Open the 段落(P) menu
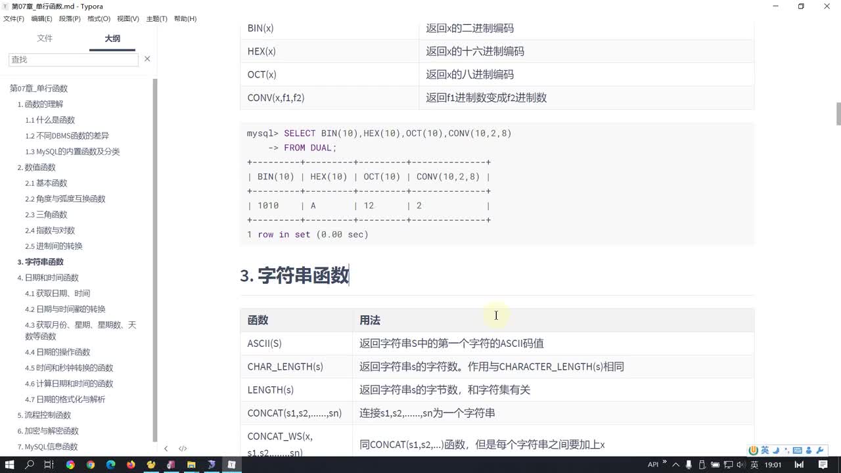Screen dimensions: 841x473 (x=70, y=19)
